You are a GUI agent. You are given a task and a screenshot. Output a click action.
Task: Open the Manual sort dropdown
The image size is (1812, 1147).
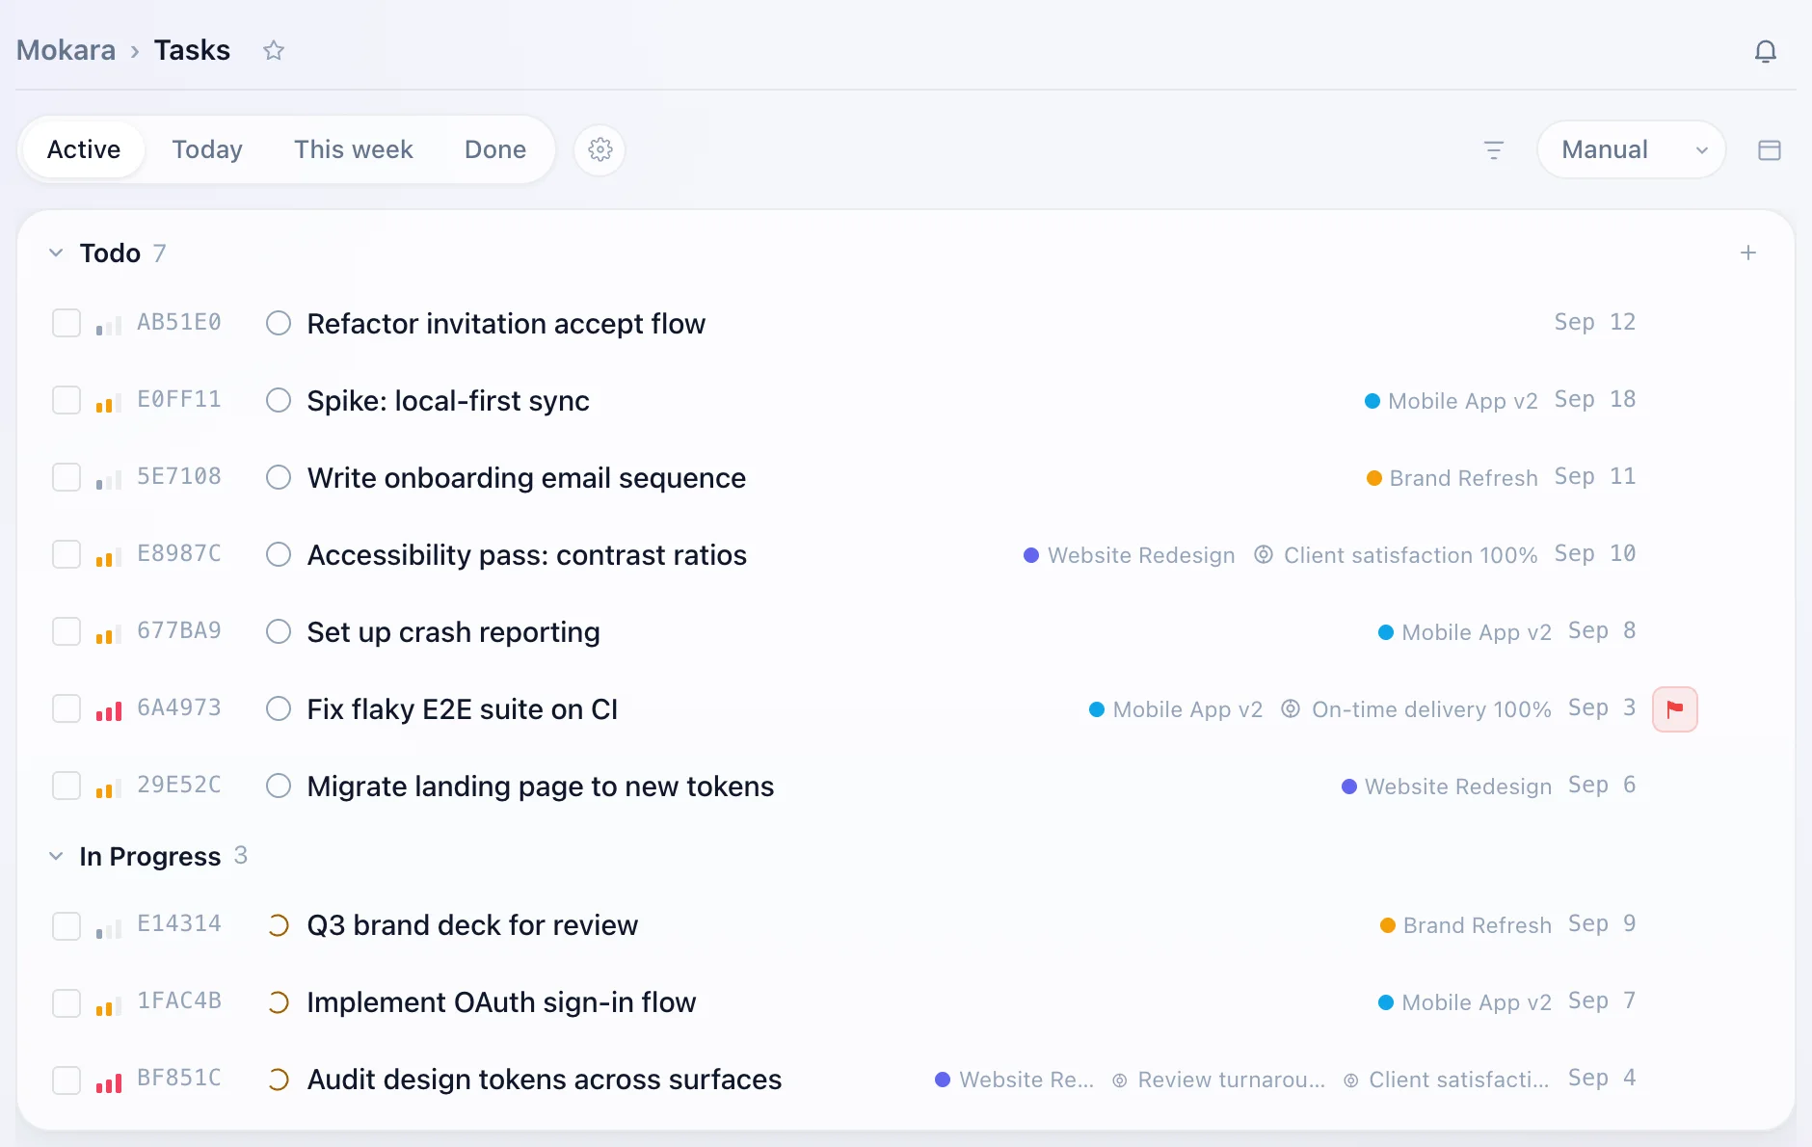(1631, 149)
